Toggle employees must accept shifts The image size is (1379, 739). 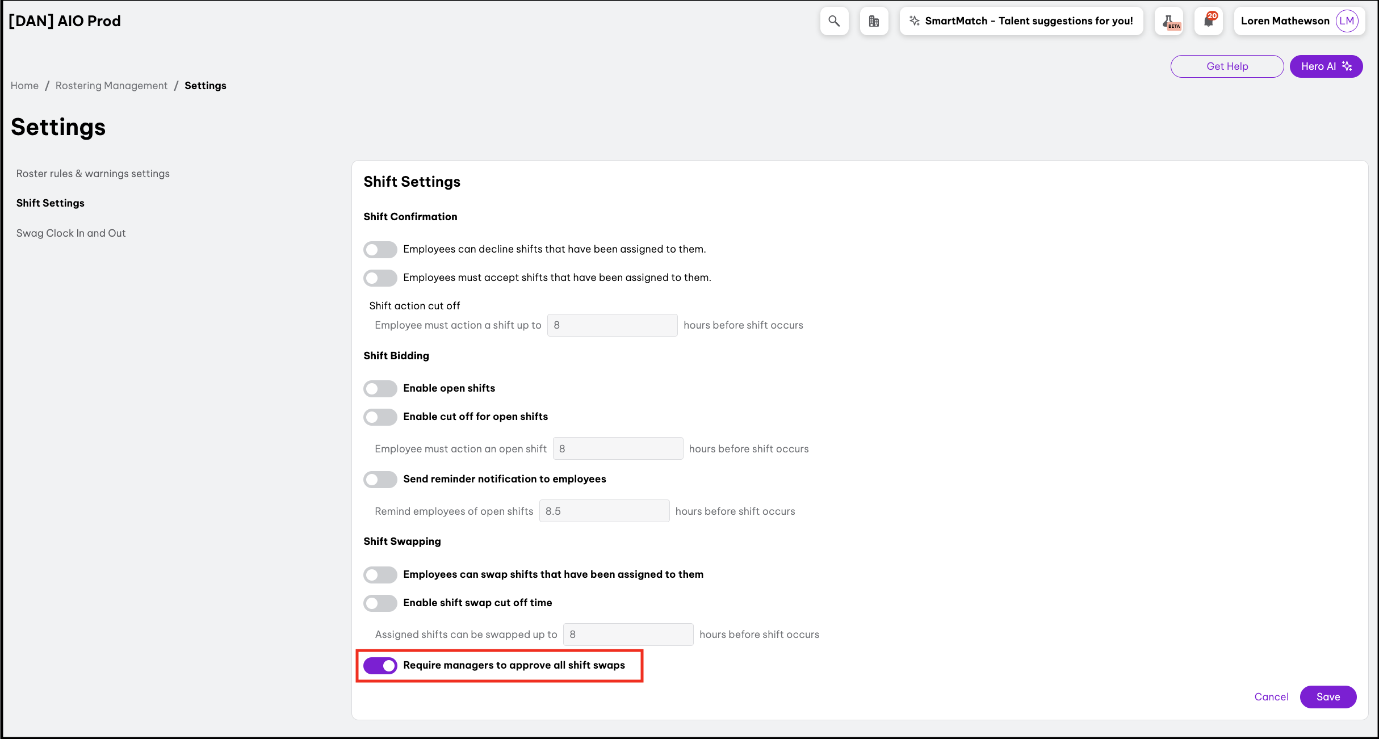pos(380,278)
